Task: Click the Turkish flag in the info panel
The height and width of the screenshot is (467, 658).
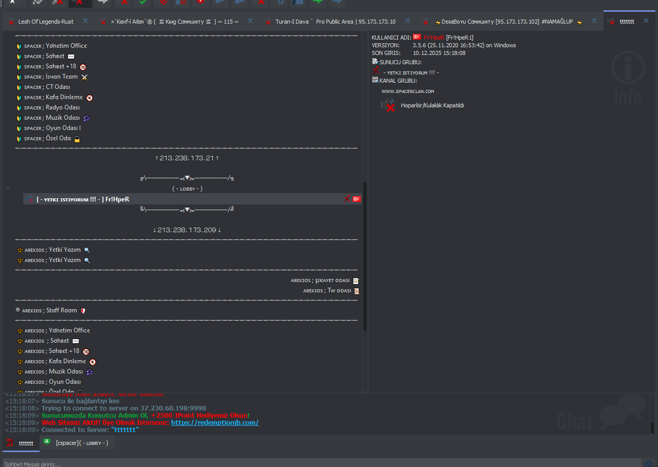Action: [x=417, y=37]
